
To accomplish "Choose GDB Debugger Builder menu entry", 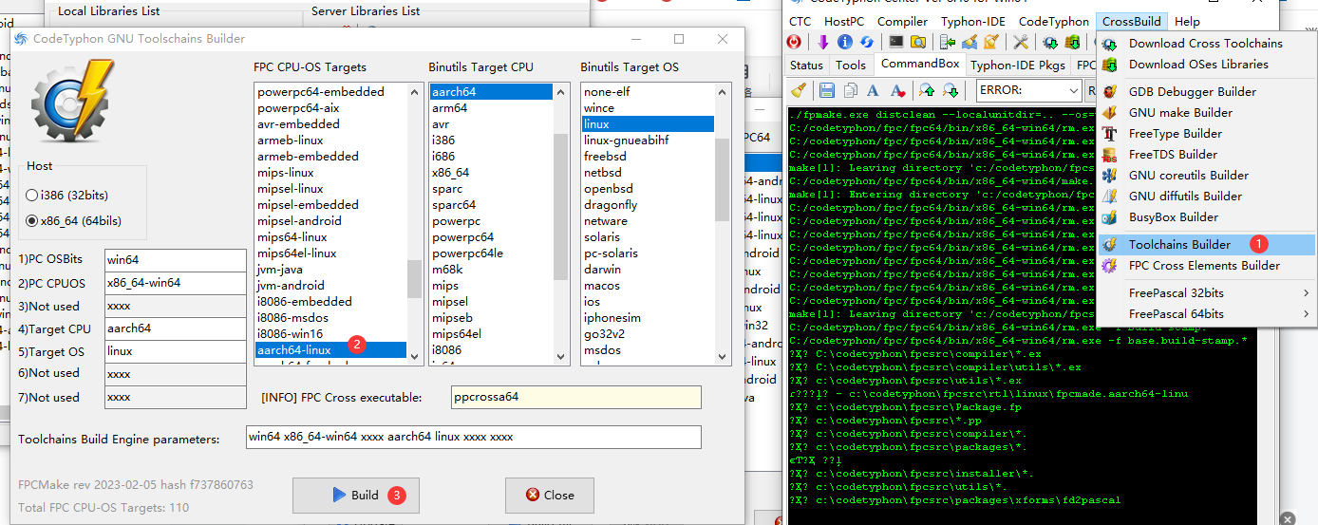I will click(1206, 91).
